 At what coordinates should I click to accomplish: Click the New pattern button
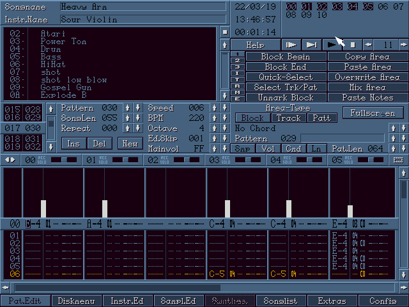[130, 143]
